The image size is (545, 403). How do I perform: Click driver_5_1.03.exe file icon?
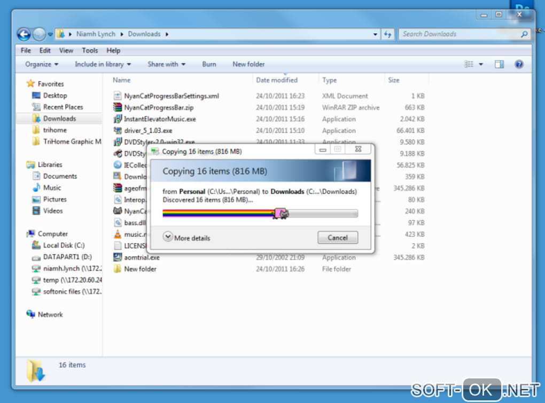click(118, 131)
